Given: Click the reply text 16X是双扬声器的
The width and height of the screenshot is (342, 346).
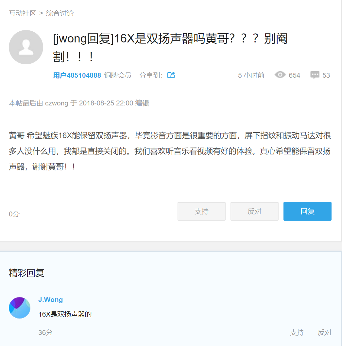Looking at the screenshot, I should tap(65, 315).
